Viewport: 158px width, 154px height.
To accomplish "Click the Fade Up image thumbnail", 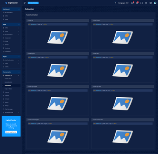I will tap(58, 37).
